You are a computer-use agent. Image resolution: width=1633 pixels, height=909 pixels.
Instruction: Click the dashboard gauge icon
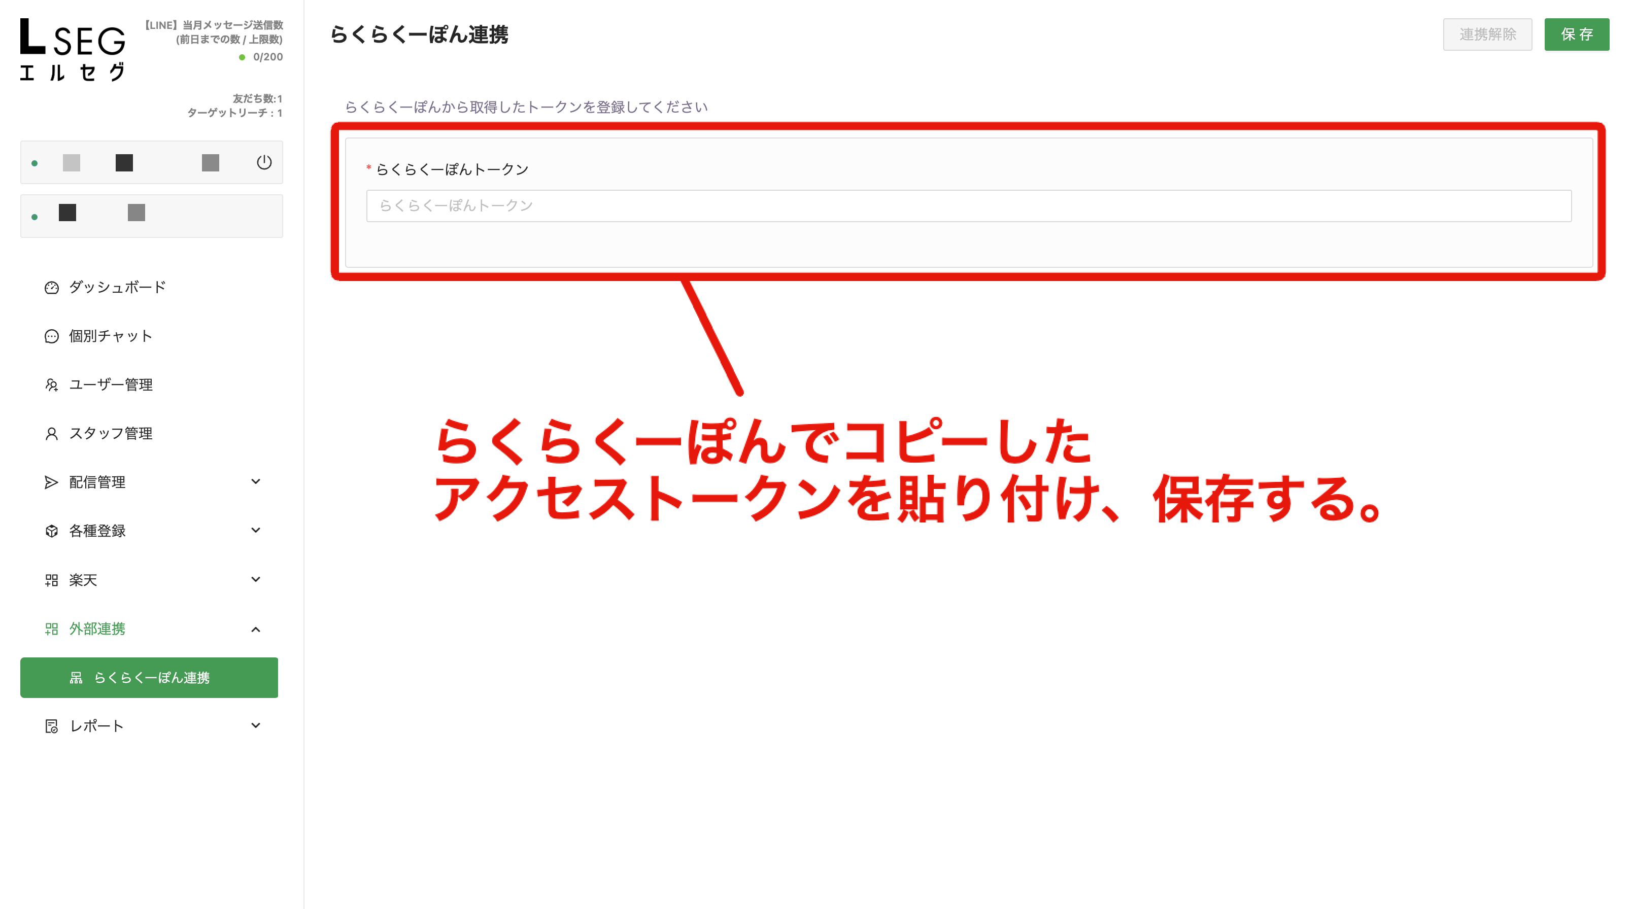coord(51,288)
